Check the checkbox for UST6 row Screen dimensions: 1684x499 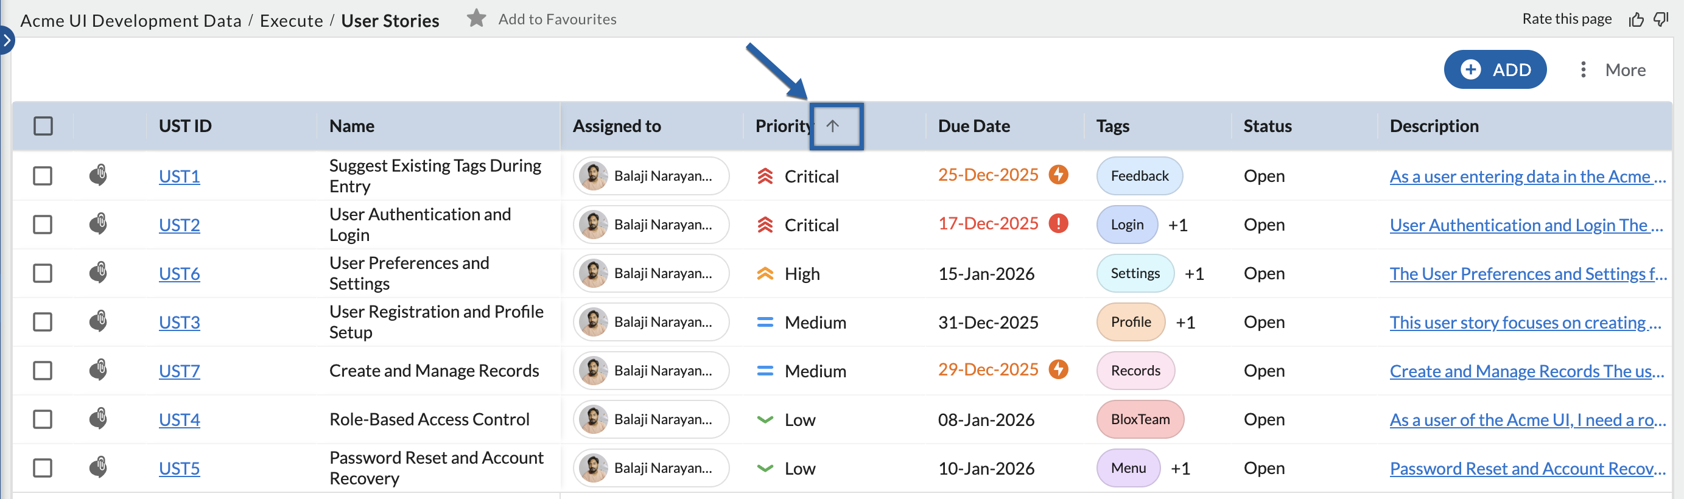tap(43, 273)
